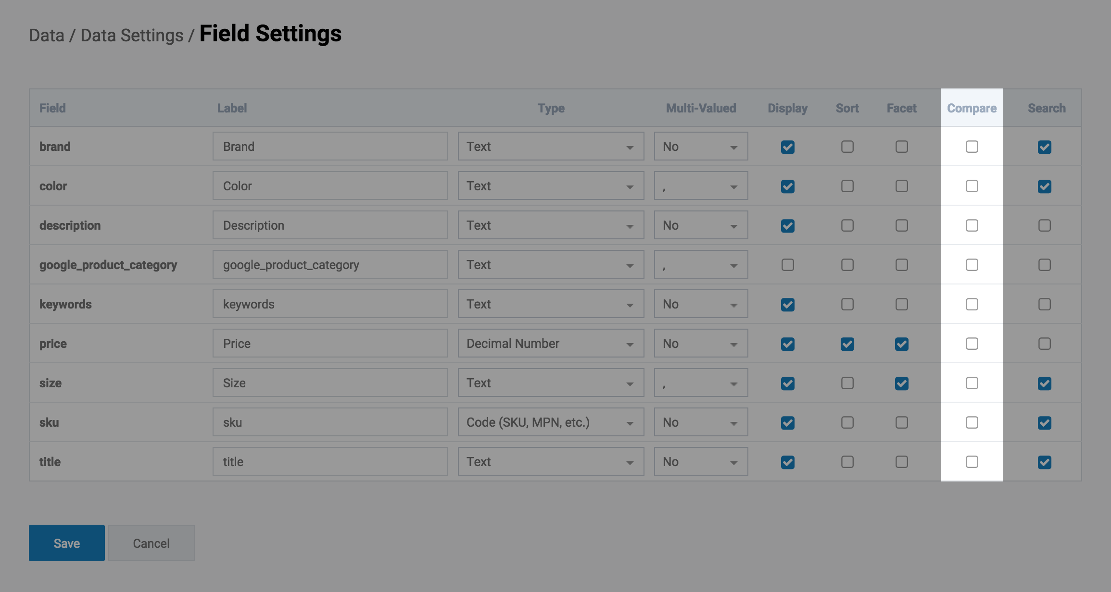1111x592 pixels.
Task: Enable Compare for the price field
Action: pos(972,344)
